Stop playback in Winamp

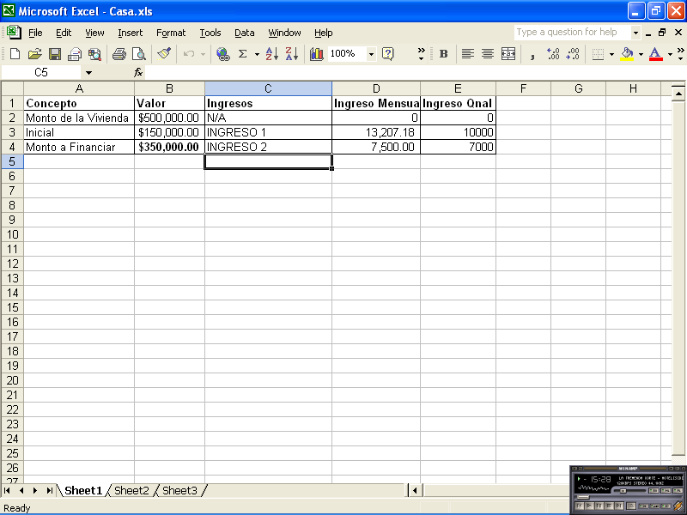tap(609, 506)
